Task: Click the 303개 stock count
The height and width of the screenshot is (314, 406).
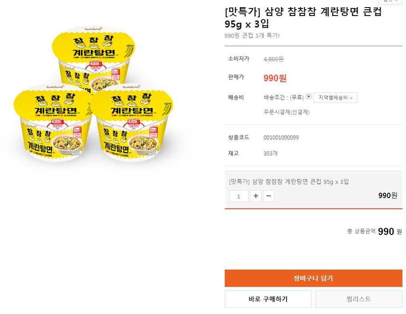Action: tap(271, 153)
